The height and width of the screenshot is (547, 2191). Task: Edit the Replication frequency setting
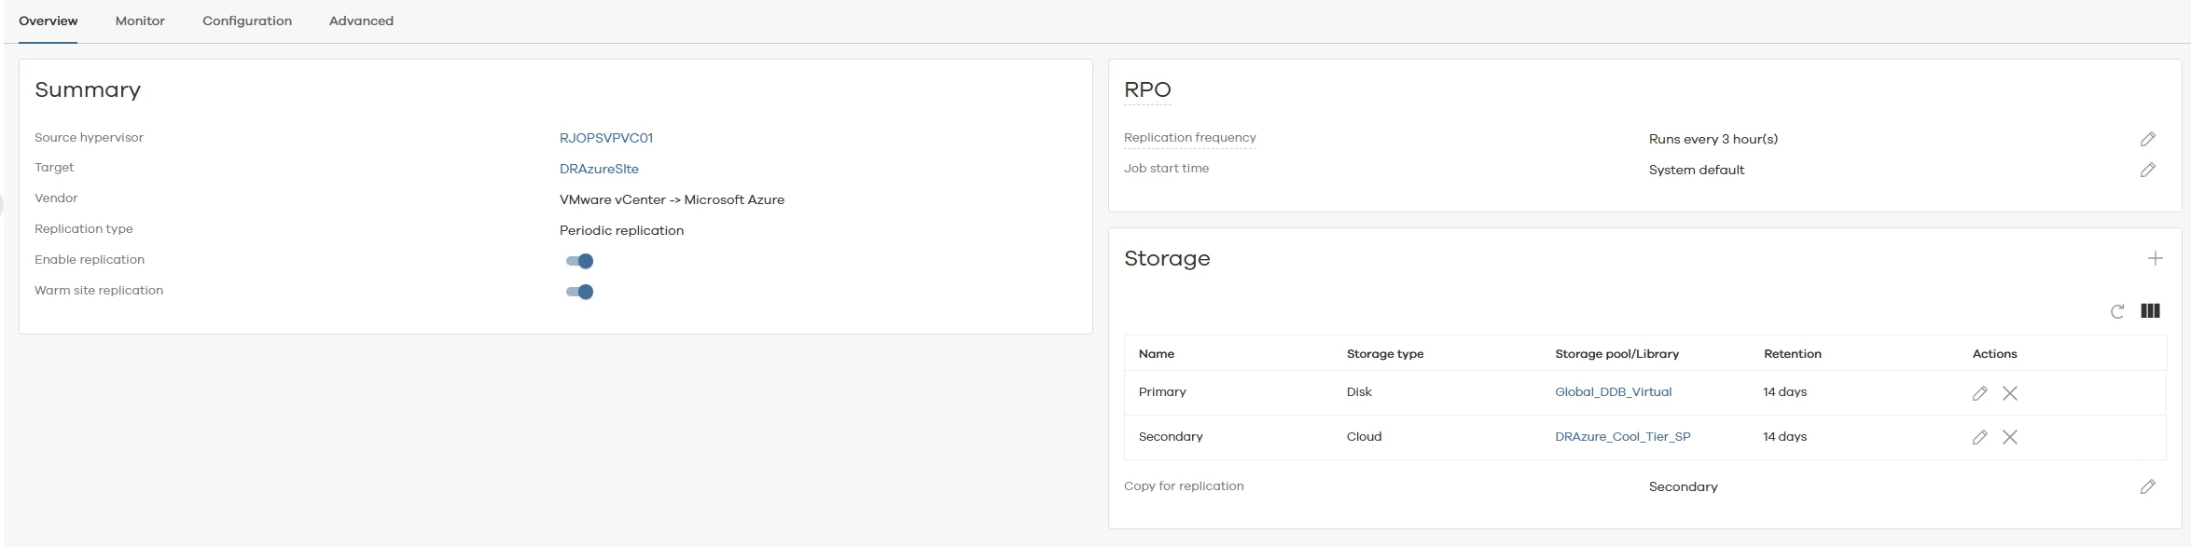(2147, 139)
